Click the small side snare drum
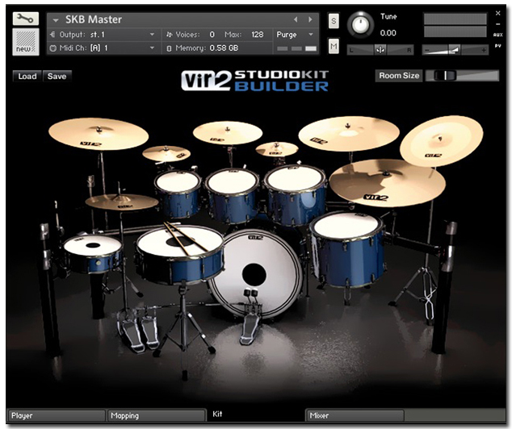512x429 pixels. click(93, 252)
